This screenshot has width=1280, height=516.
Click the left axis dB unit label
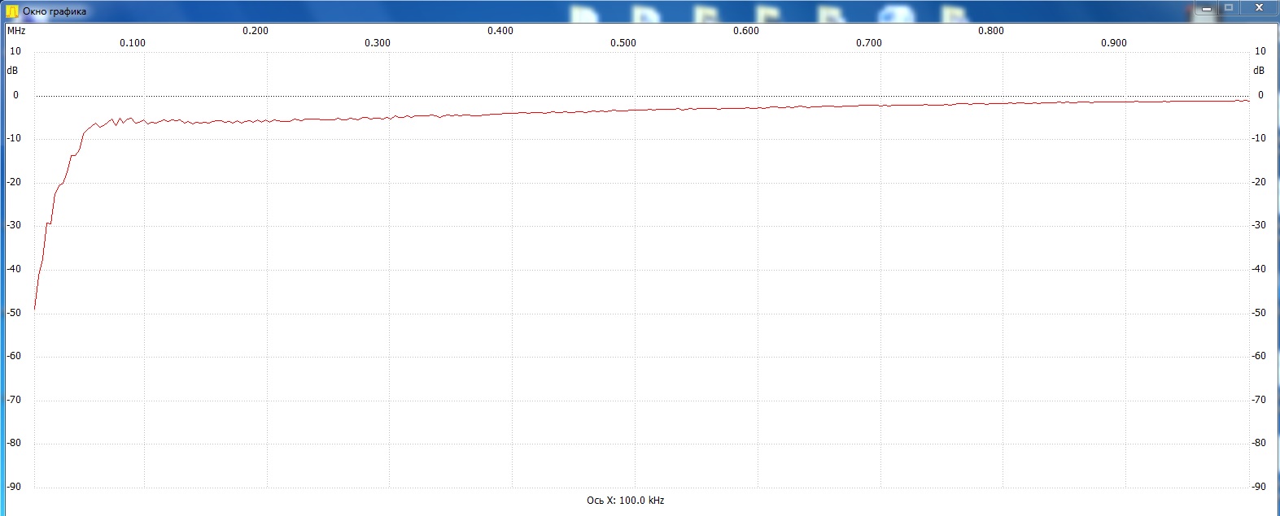pyautogui.click(x=12, y=71)
